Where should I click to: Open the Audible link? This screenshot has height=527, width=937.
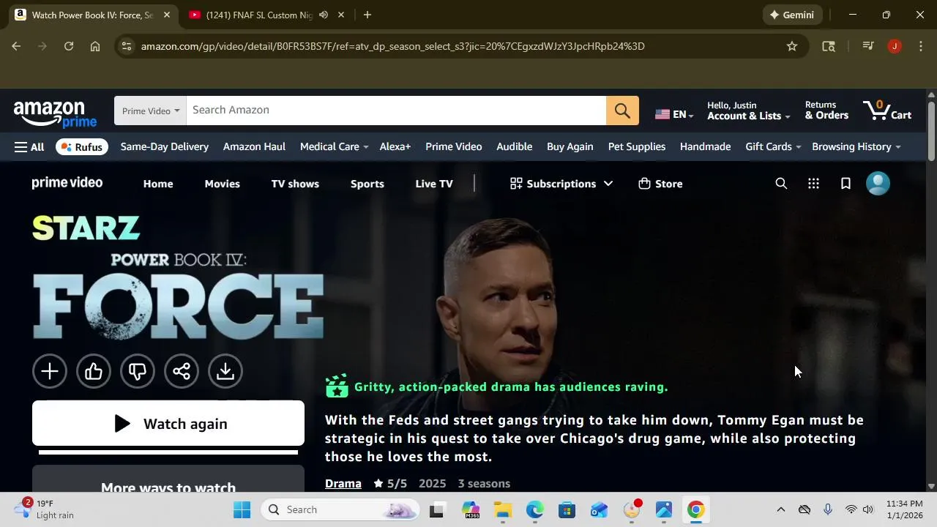click(515, 146)
